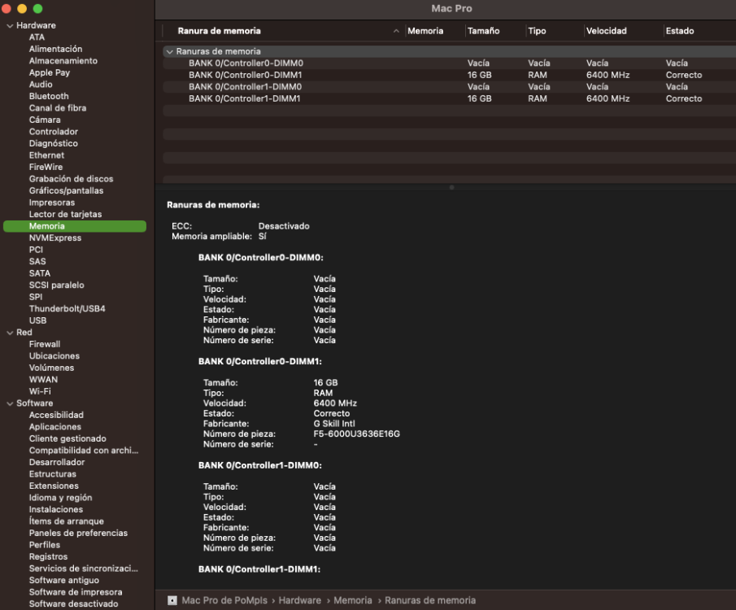Open Firewall under Red

point(45,344)
